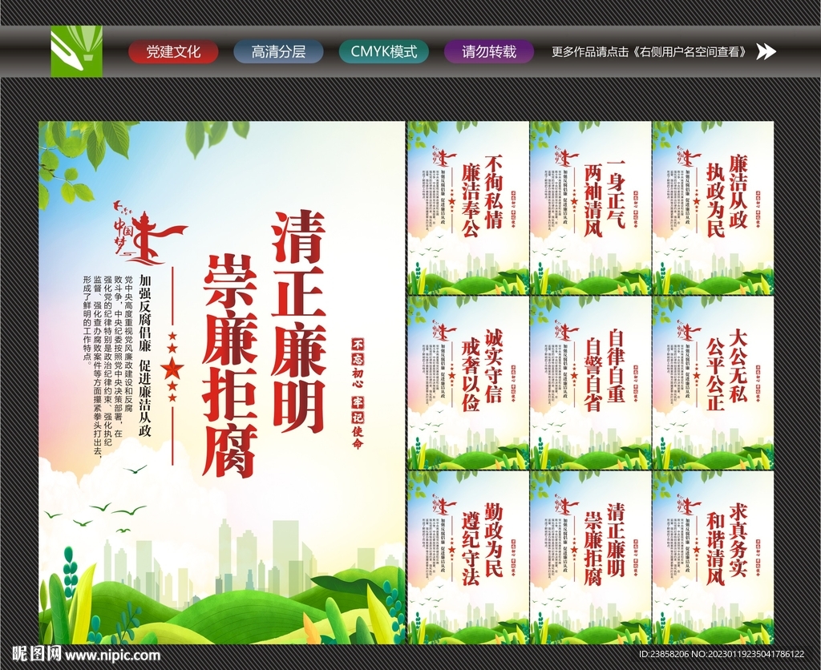Click the white double arrow icon
This screenshot has width=821, height=670.
(x=766, y=51)
